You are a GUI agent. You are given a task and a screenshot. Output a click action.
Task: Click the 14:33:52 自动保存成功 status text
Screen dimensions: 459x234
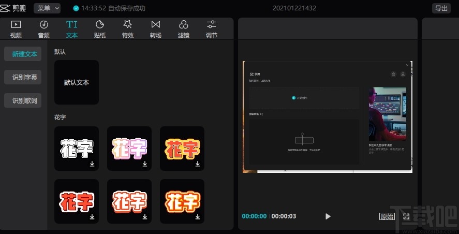tap(113, 8)
